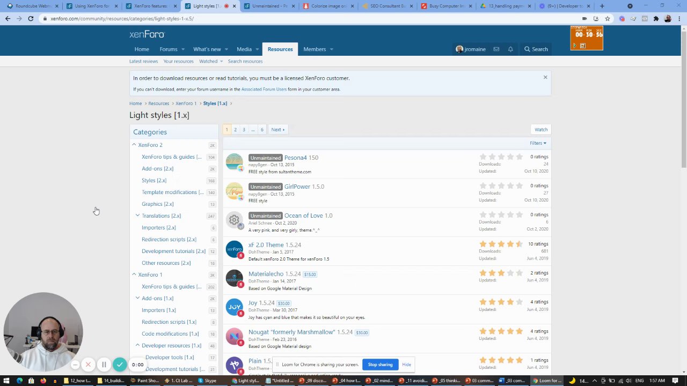
Task: Open the Members dropdown arrow
Action: pyautogui.click(x=331, y=49)
